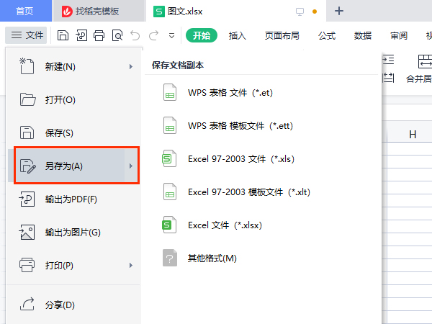Open the 审阅 ribbon tab
The image size is (432, 324).
399,35
